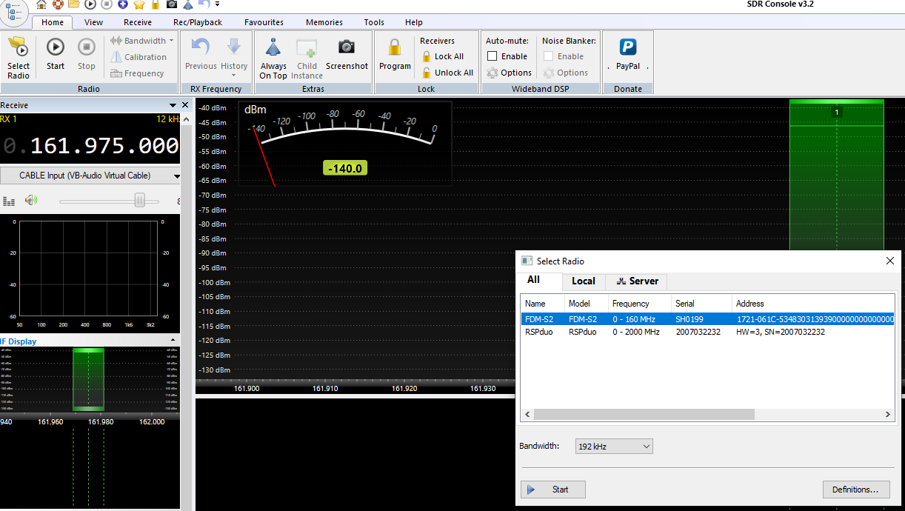Start the radio from the ribbon

56,55
